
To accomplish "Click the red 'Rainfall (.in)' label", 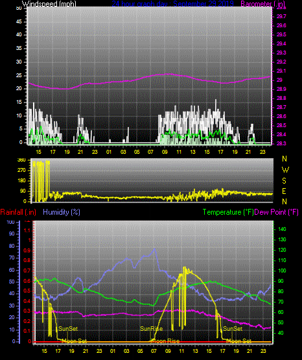I will pos(18,212).
